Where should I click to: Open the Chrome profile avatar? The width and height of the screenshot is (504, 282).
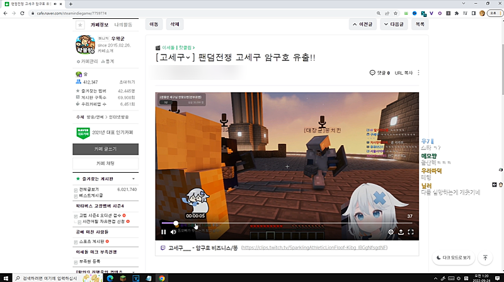(x=482, y=13)
